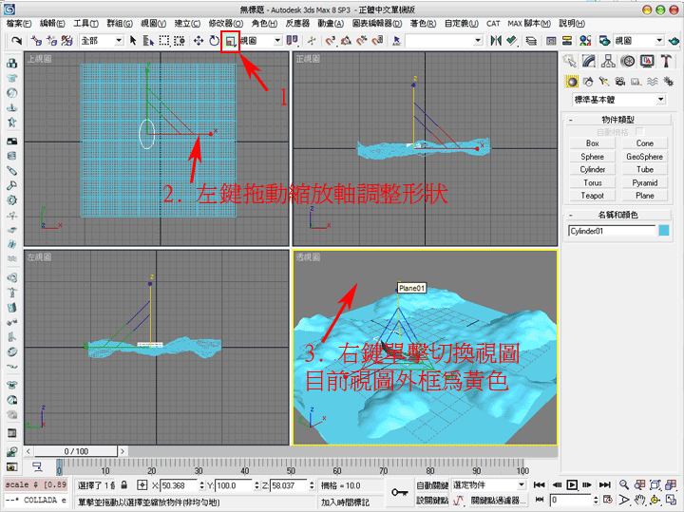Select the Systems gears category icon
Screen dimensions: 684x512
(x=668, y=82)
